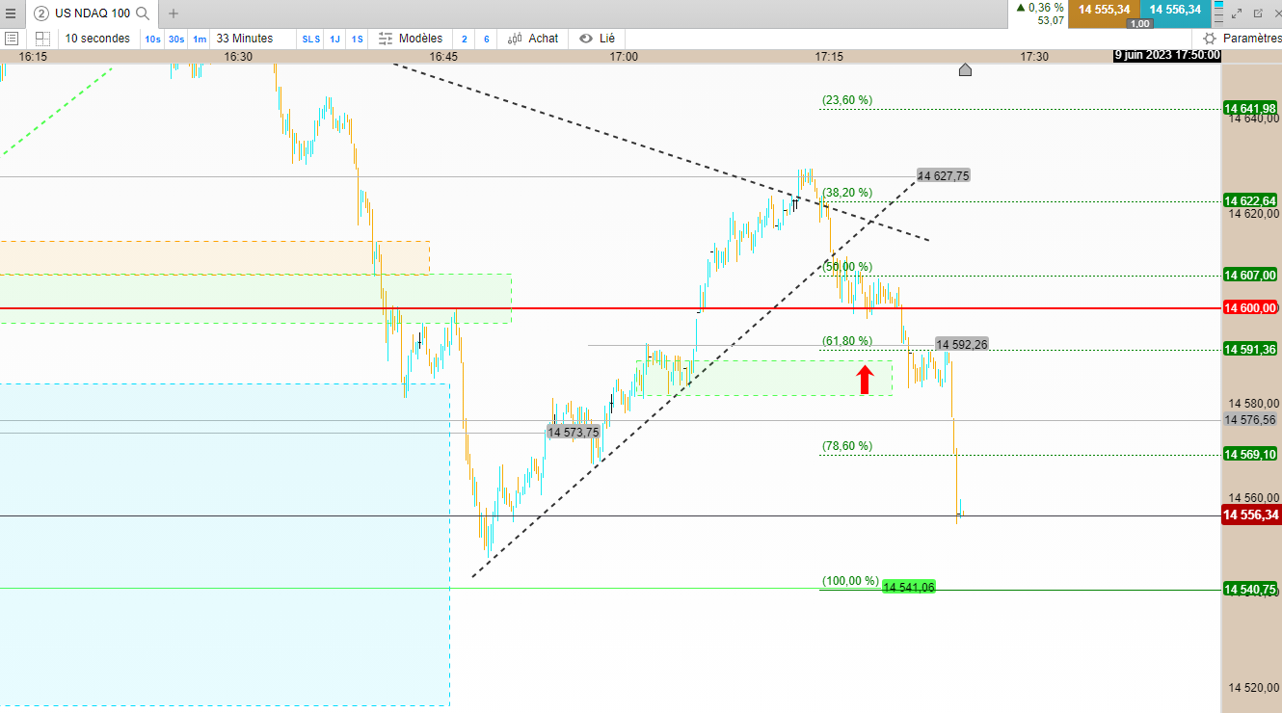Viewport: 1282px width, 713px height.
Task: Click the (38,20 %) Fibonacci label
Action: point(847,192)
